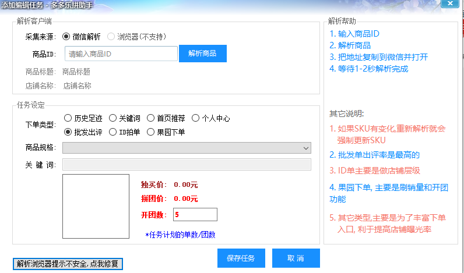Click help step 4. 等待1-2秒解析完成
This screenshot has height=273, width=464.
click(369, 69)
